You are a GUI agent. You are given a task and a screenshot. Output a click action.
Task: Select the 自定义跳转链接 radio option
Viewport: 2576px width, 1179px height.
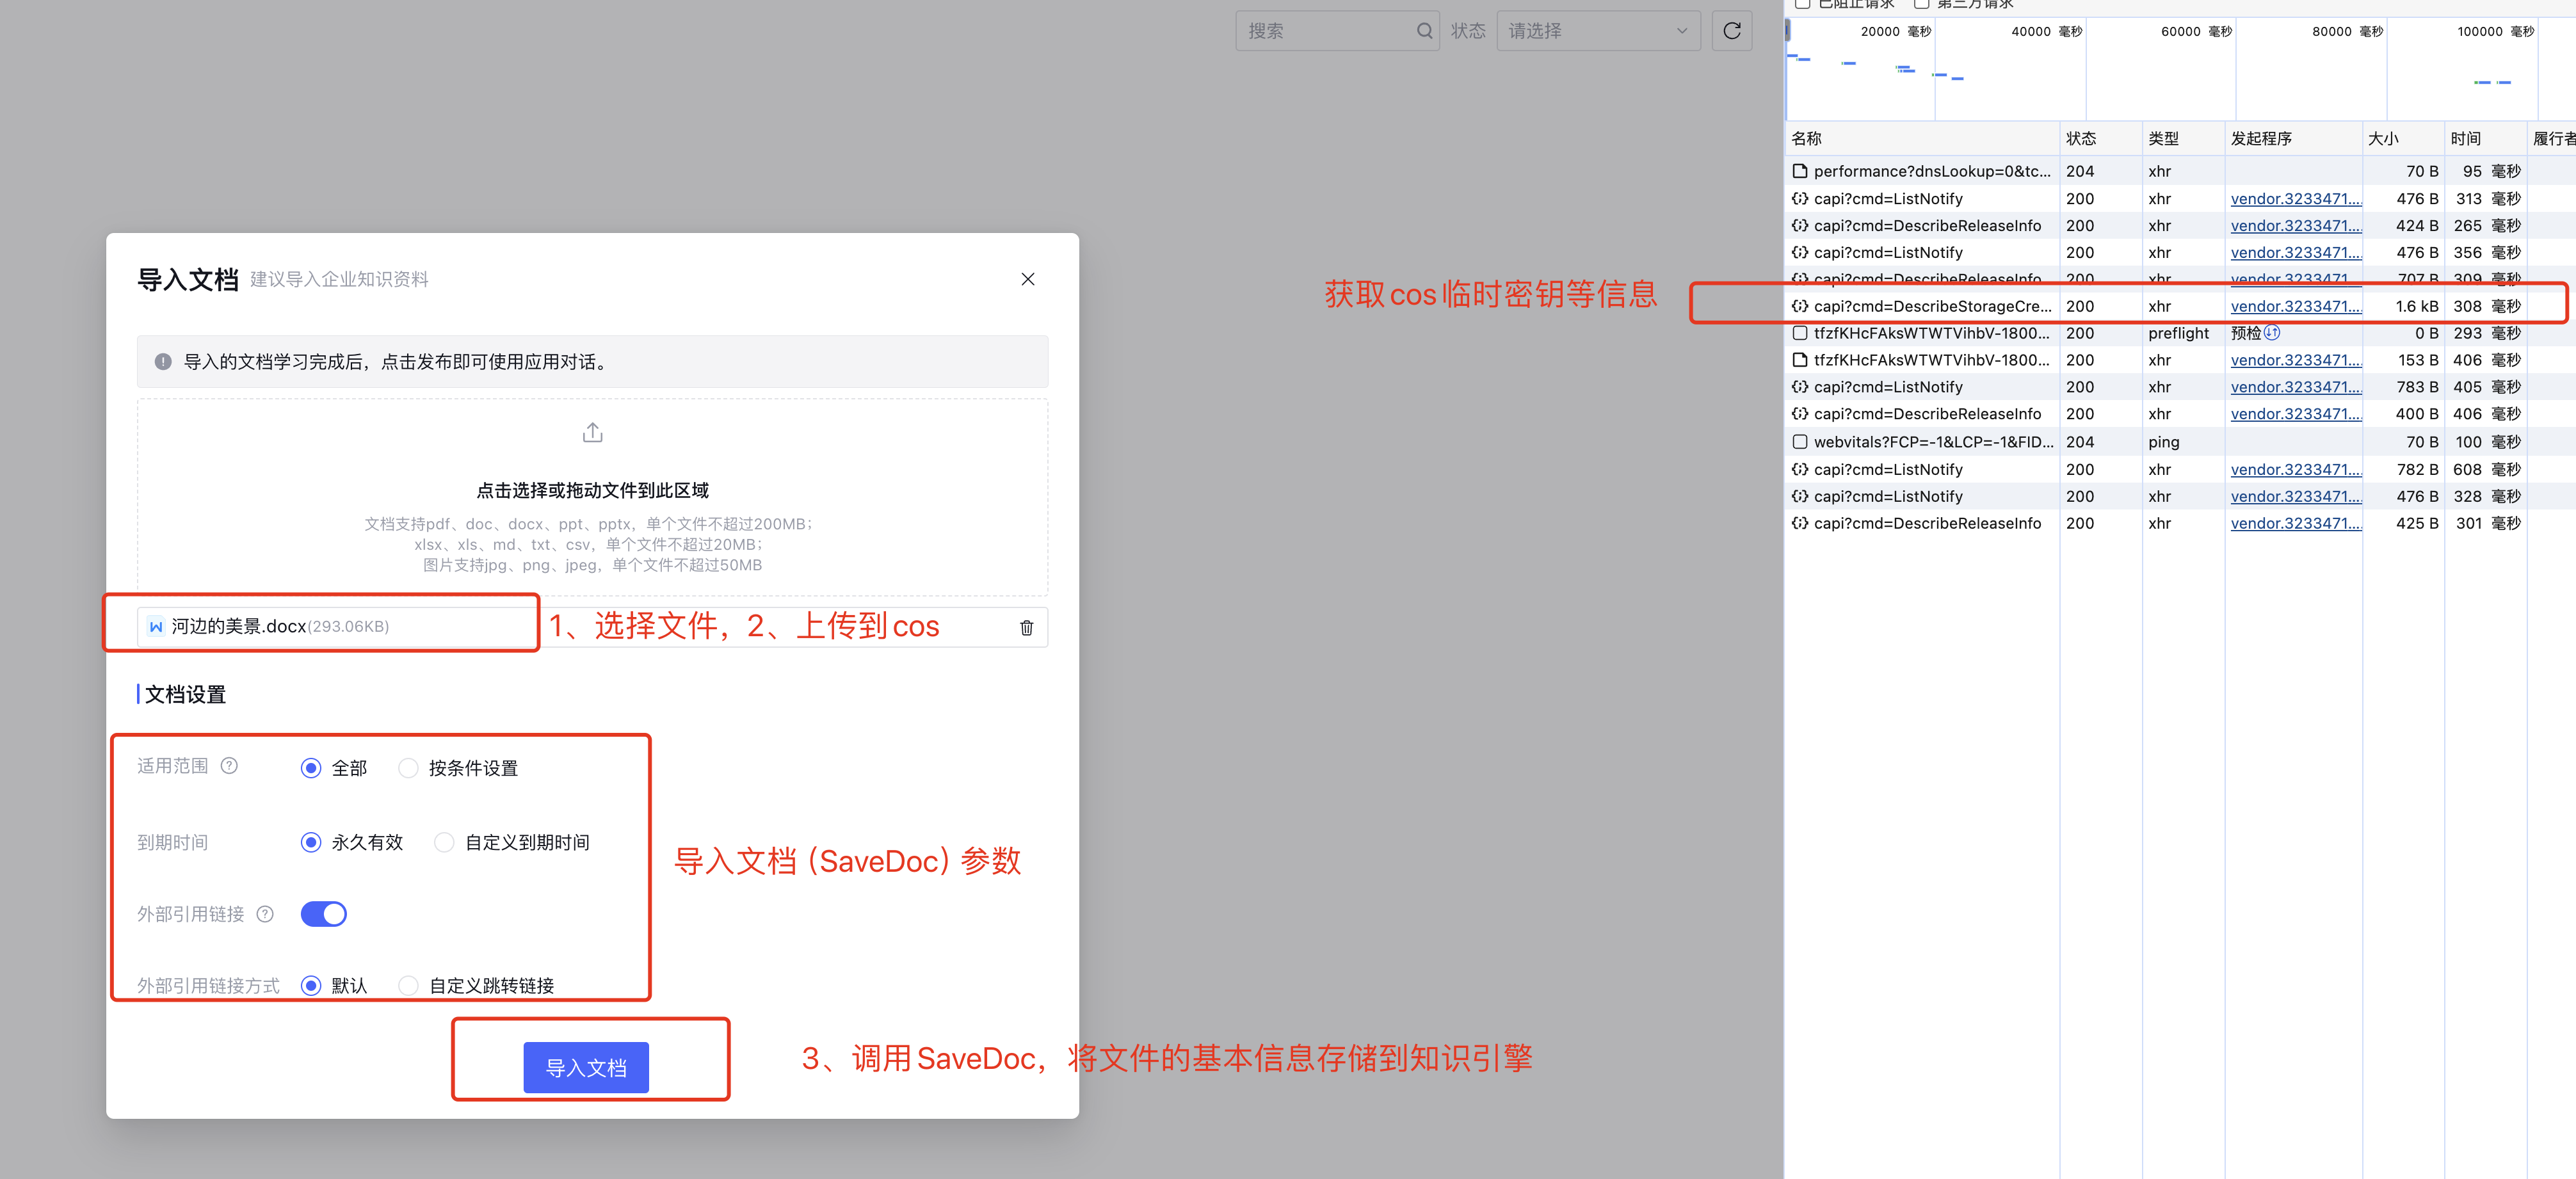tap(408, 986)
